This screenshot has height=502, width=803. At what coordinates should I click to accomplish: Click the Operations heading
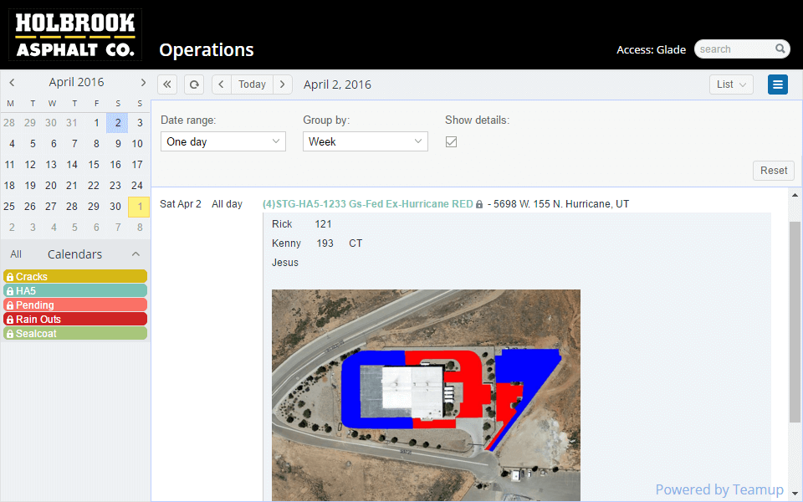point(207,50)
